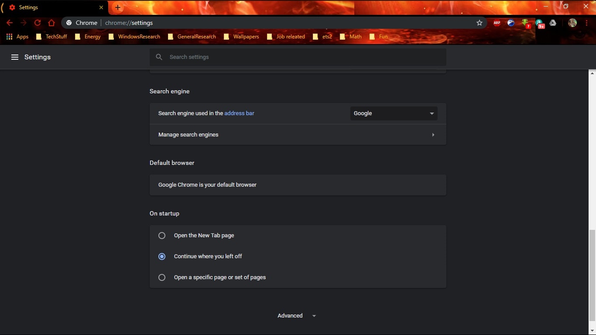Open the Adblock Plus extension
The width and height of the screenshot is (596, 335).
click(x=497, y=23)
